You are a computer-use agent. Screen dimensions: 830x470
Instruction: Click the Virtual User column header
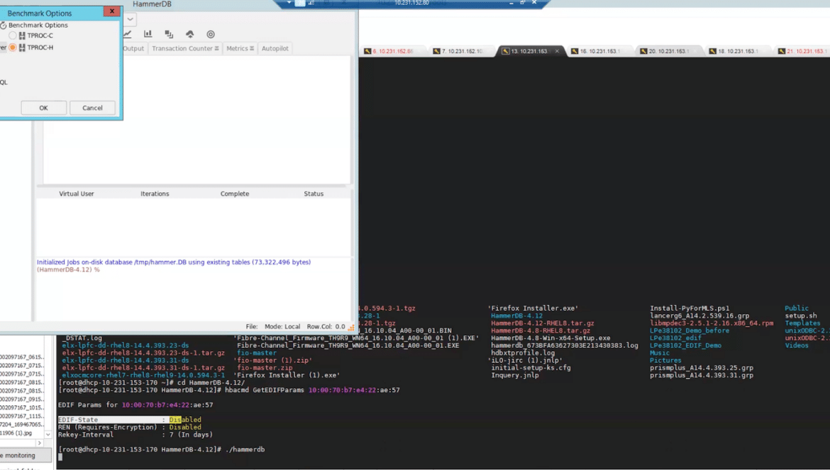(x=76, y=194)
